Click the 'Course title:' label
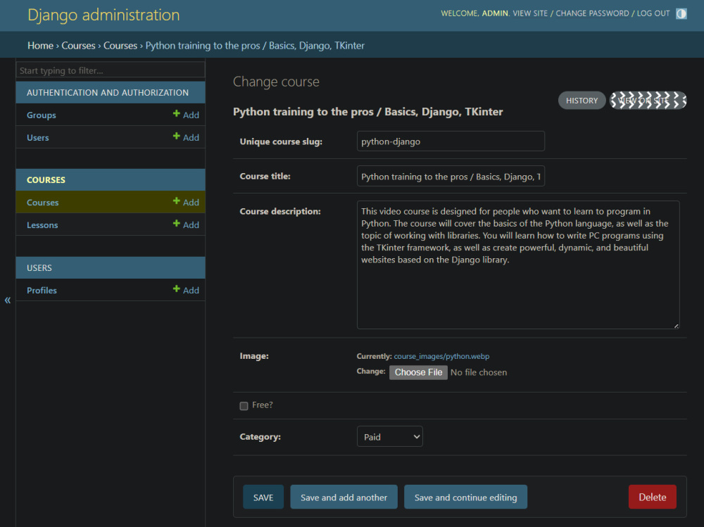Viewport: 704px width, 527px height. [x=265, y=176]
